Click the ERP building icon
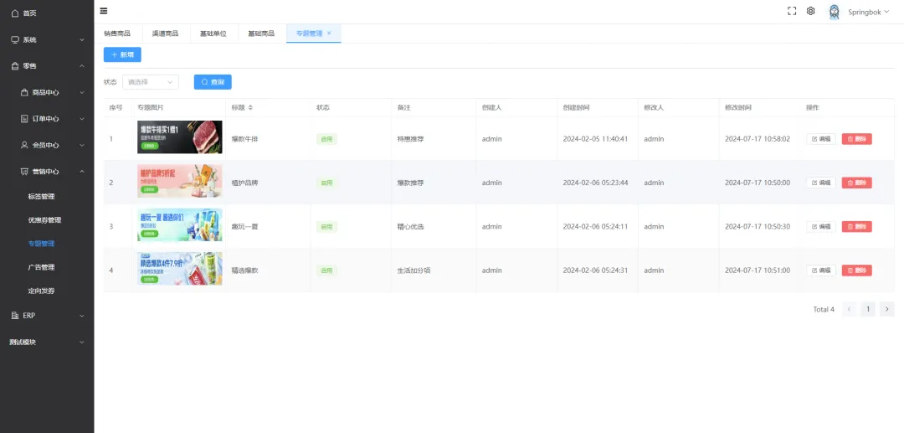 (15, 316)
